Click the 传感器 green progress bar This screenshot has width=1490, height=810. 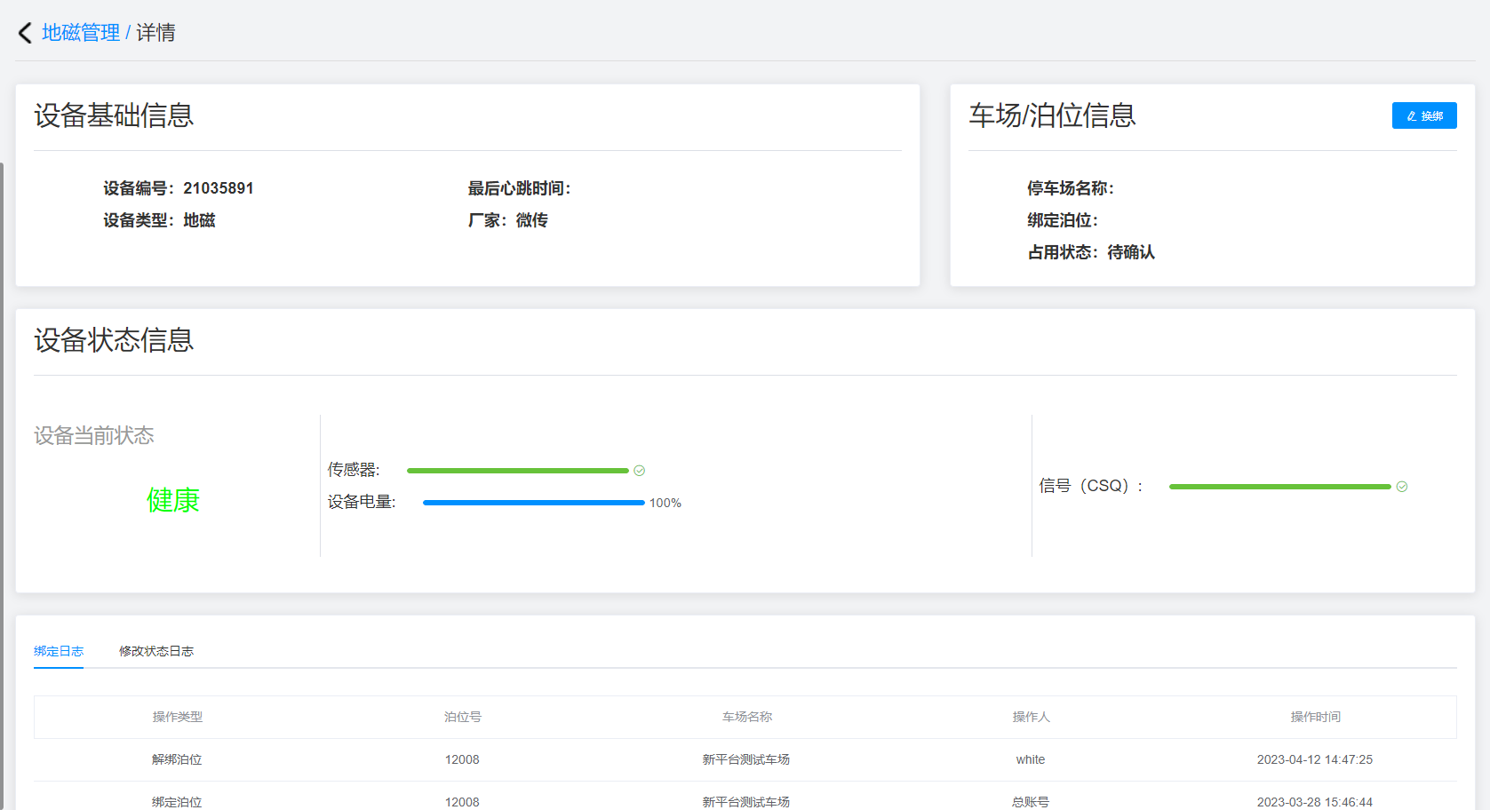[517, 471]
